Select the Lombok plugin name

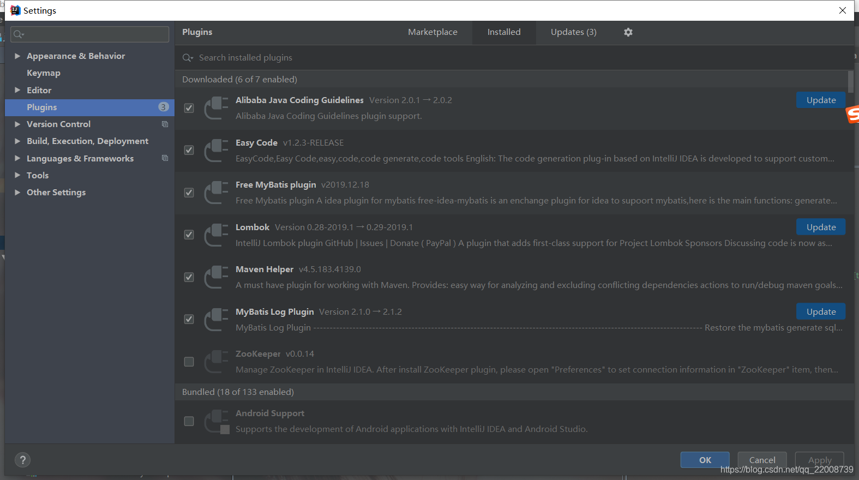253,227
